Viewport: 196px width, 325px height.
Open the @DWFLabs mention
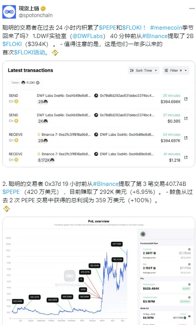[x=88, y=36]
